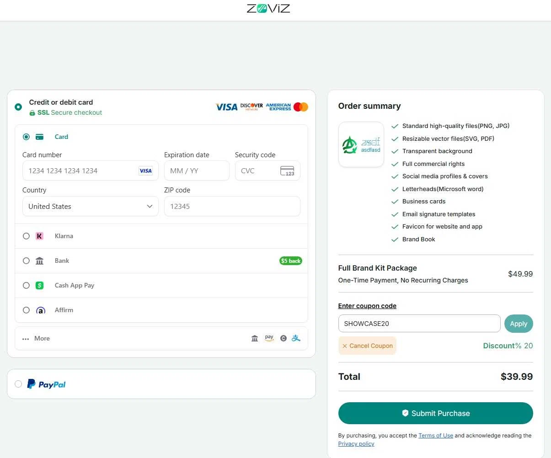Click the Klarna label text

click(x=64, y=236)
